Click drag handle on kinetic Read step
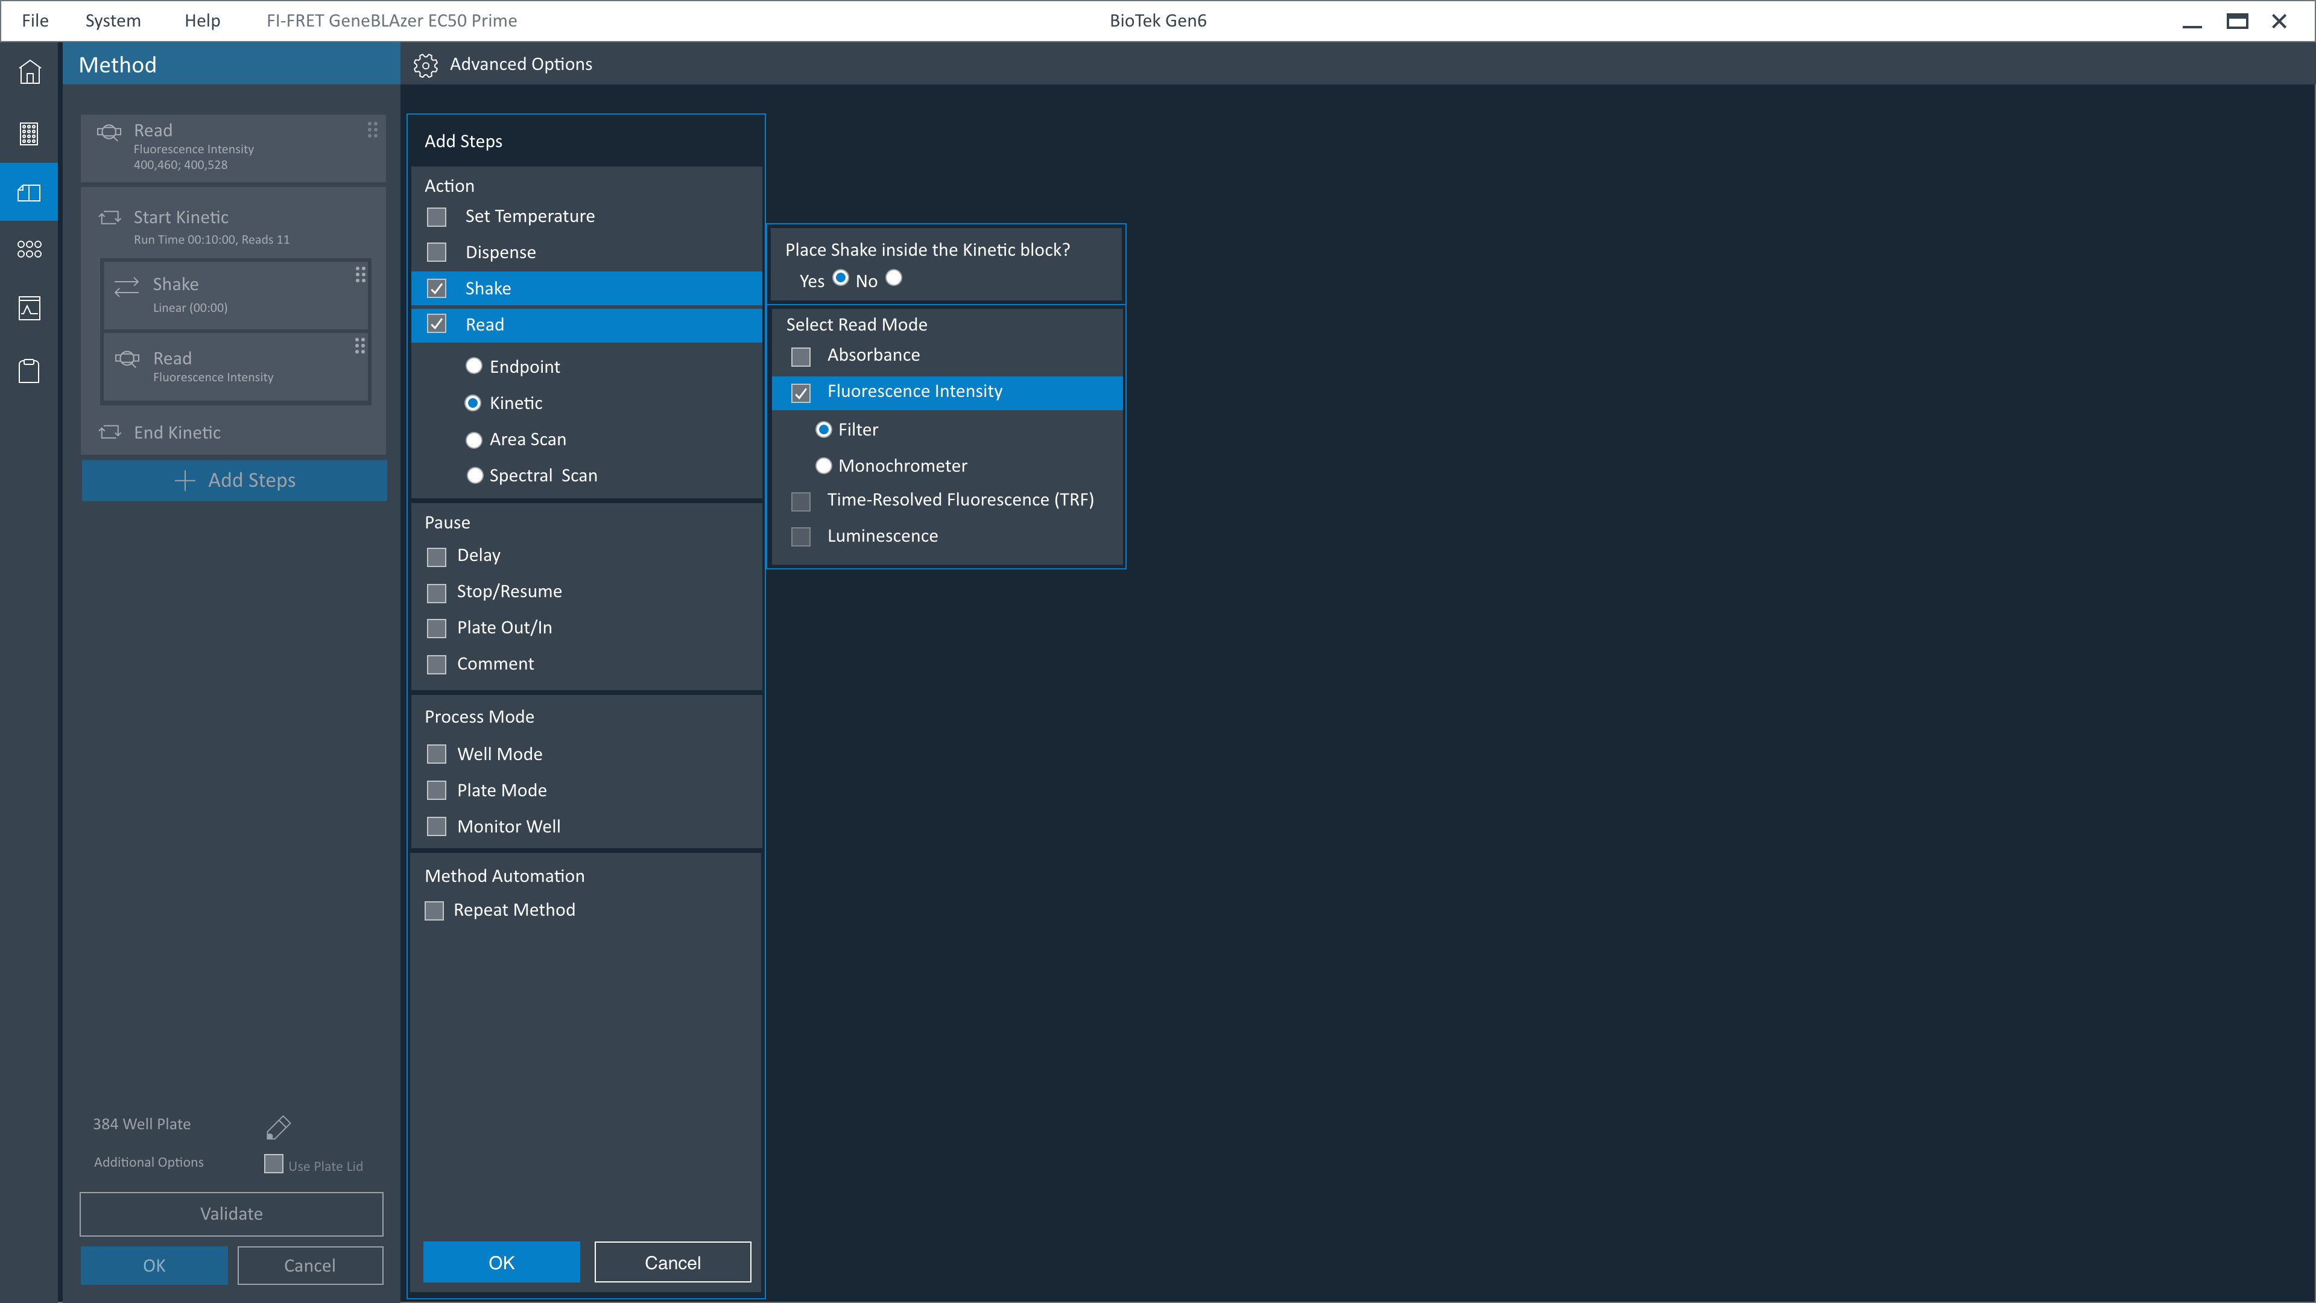This screenshot has width=2316, height=1303. click(x=359, y=346)
